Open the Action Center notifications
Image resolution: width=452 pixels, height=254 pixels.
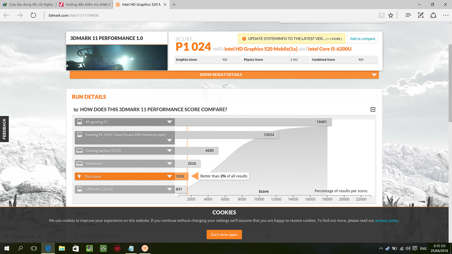tap(415, 248)
